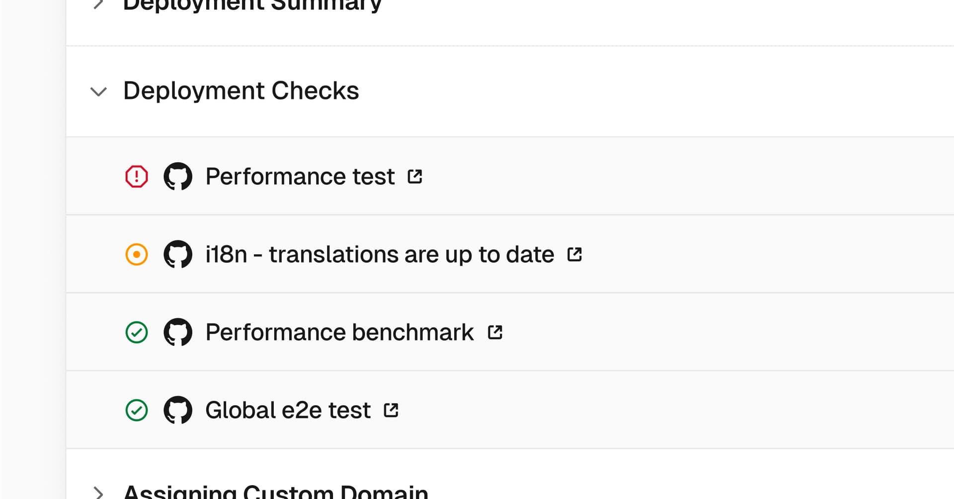Click green success icon beside Performance benchmark
This screenshot has width=954, height=499.
137,333
